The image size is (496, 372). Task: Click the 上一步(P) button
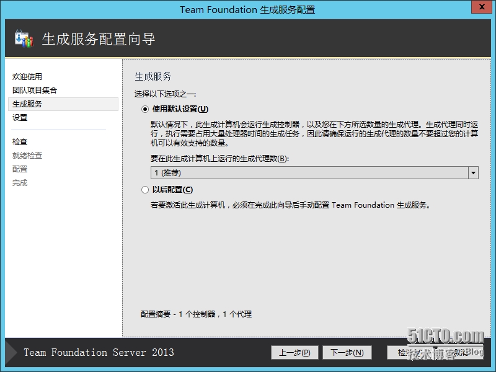coord(294,352)
